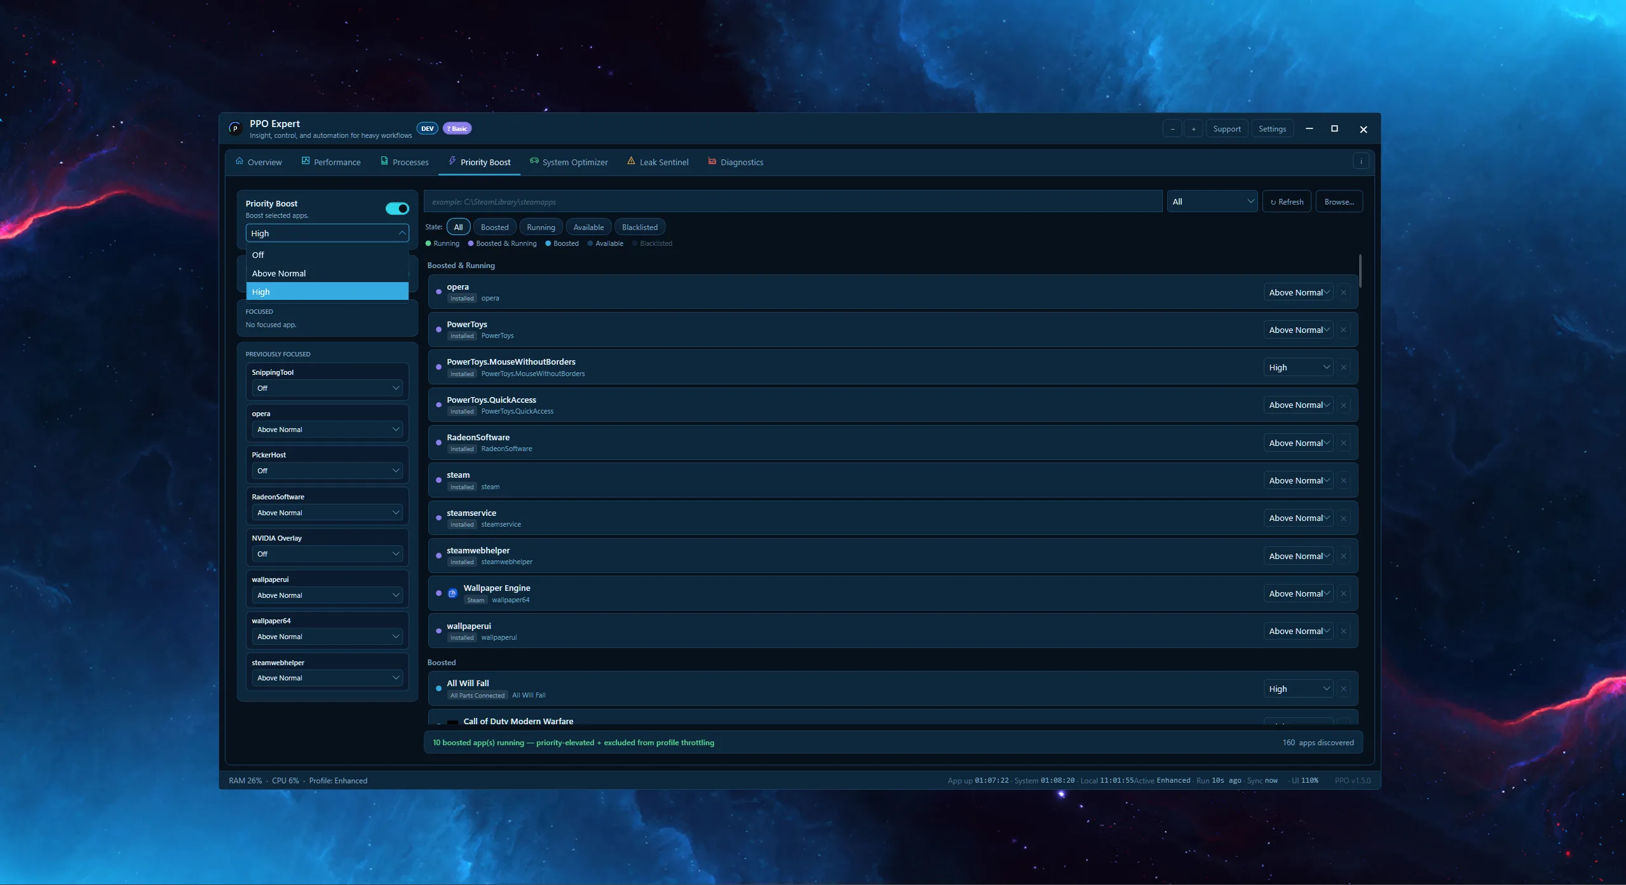This screenshot has height=885, width=1626.
Task: Remove All Will Fall with X icon
Action: click(x=1343, y=689)
